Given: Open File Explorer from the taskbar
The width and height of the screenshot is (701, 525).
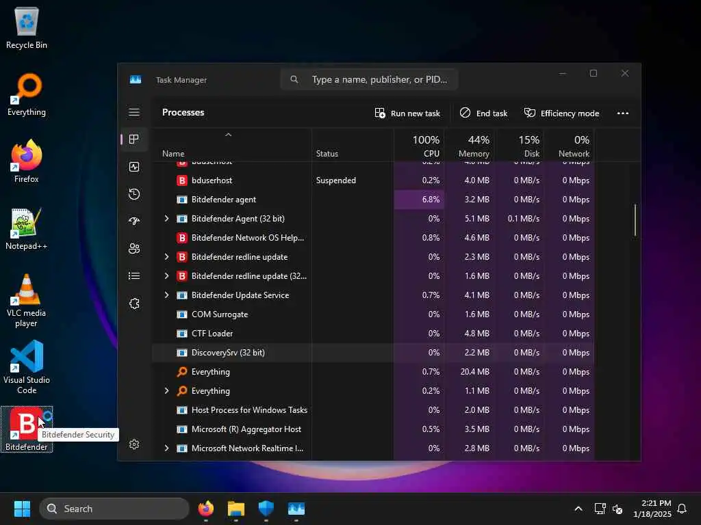Looking at the screenshot, I should click(x=235, y=509).
